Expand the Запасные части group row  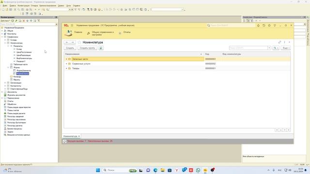point(66,59)
